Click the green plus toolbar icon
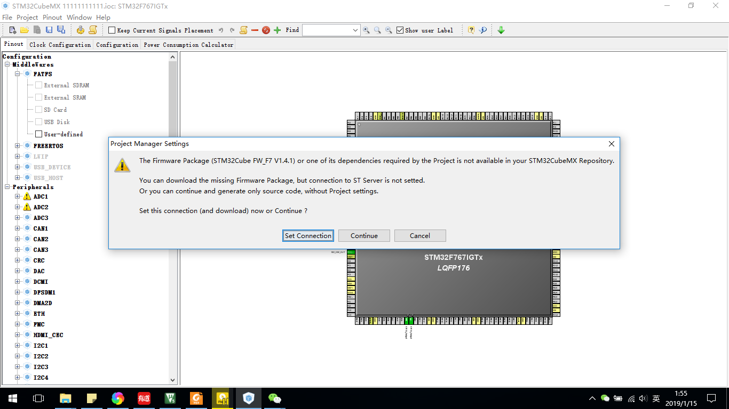 (277, 30)
